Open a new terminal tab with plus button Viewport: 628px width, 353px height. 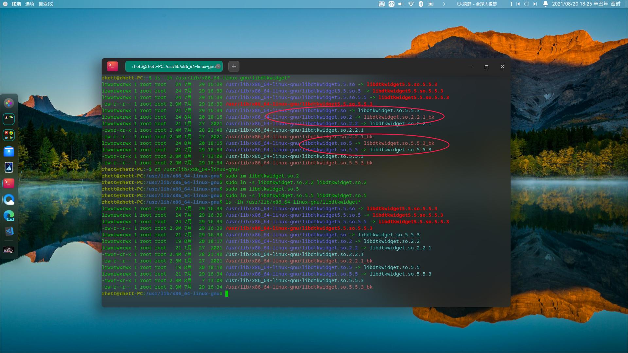[234, 66]
